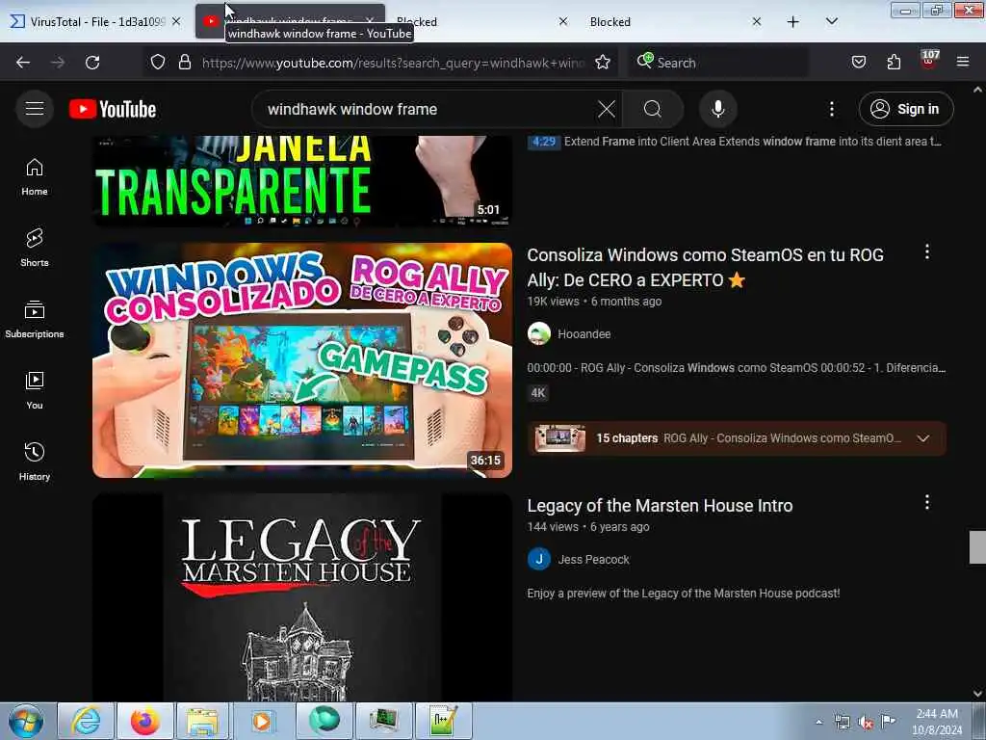The width and height of the screenshot is (986, 740).
Task: Open a new browser tab
Action: point(793,22)
